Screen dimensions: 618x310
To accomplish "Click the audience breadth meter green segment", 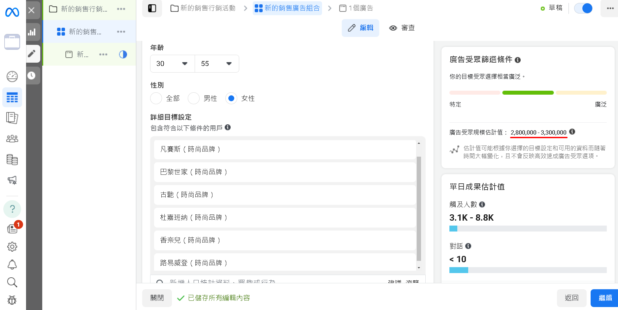I will (528, 93).
